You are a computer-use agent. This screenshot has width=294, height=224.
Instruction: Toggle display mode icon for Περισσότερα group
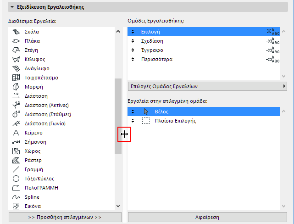coord(273,59)
